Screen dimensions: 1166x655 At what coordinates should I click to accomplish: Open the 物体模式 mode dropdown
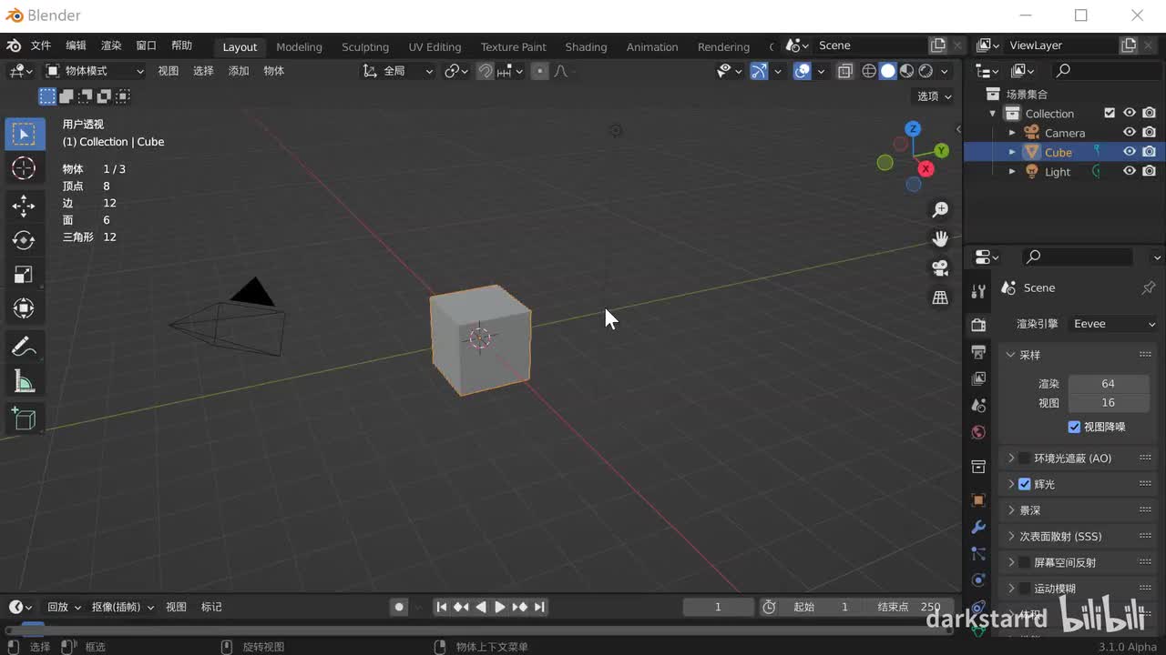tap(95, 71)
